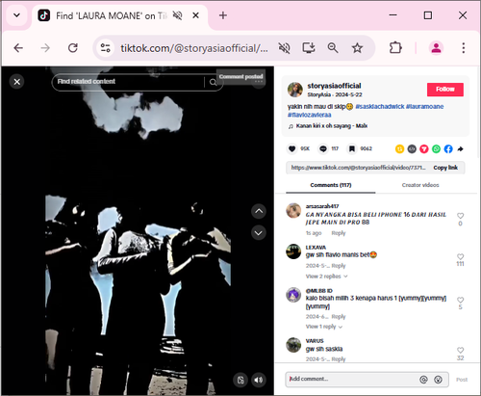
Task: Like VARUS's comment
Action: [x=460, y=350]
